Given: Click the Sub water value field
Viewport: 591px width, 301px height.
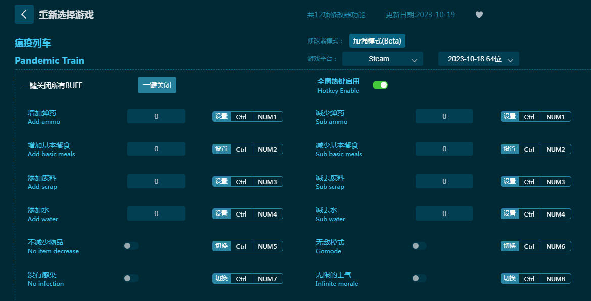Looking at the screenshot, I should [x=444, y=213].
